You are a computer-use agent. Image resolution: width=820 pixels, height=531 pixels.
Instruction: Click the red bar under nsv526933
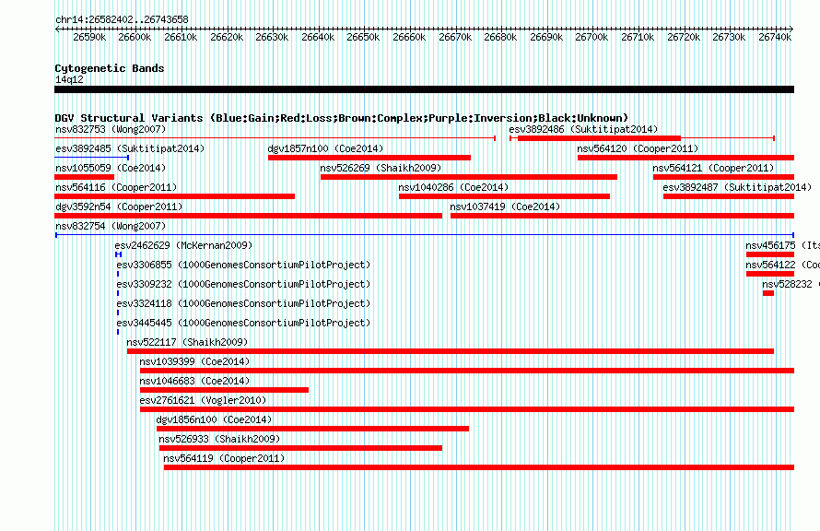(300, 448)
